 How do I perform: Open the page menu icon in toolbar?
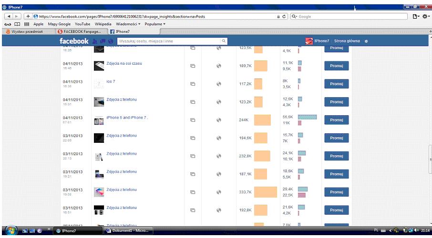(415, 17)
